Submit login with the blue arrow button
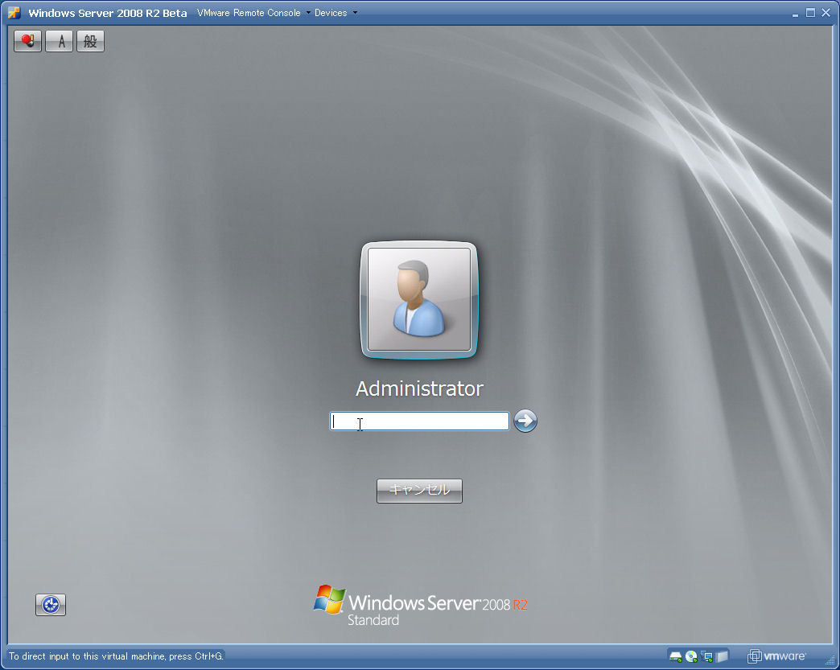Image resolution: width=840 pixels, height=670 pixels. click(525, 421)
